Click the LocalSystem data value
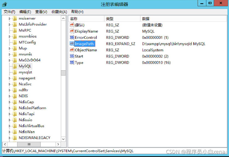This screenshot has height=157, width=229. coord(153,50)
